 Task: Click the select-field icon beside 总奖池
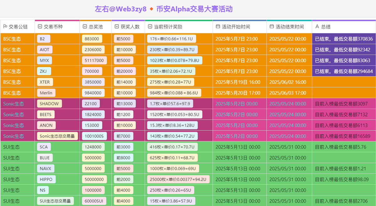point(85,27)
